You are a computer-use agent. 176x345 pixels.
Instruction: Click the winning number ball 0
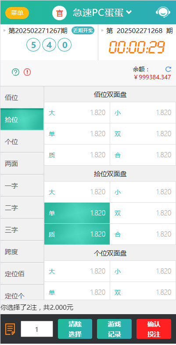65,45
